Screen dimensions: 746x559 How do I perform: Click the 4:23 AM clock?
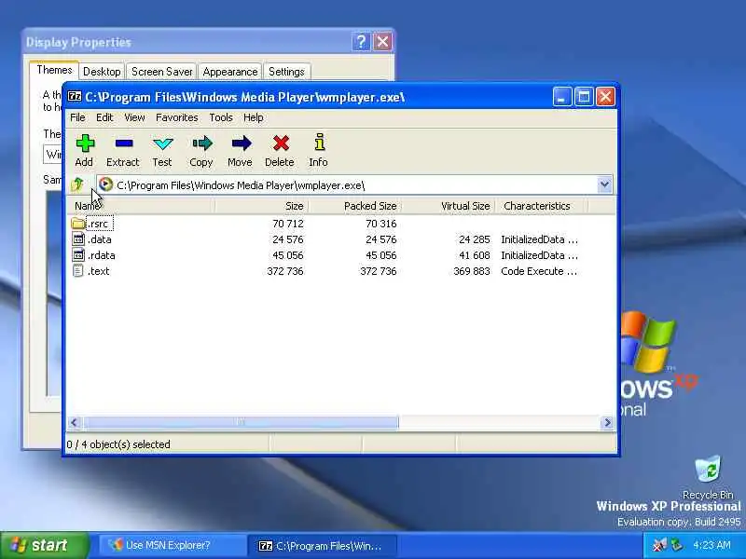pyautogui.click(x=711, y=545)
